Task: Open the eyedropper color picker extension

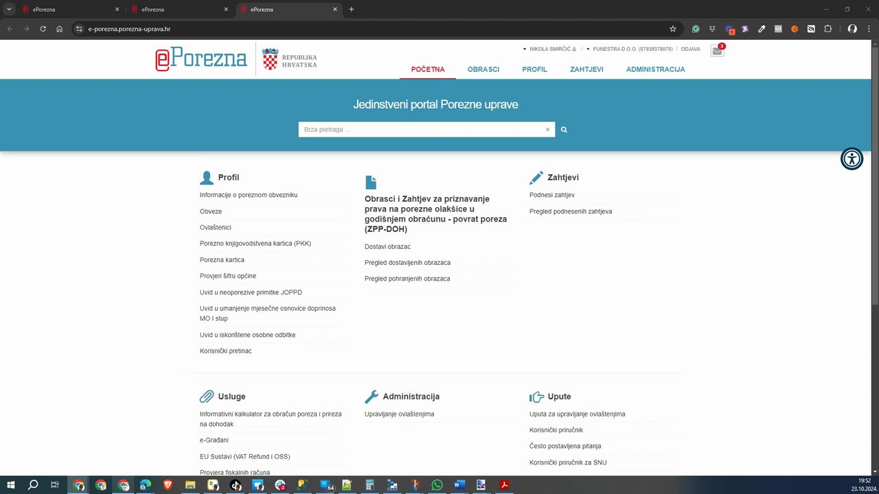Action: point(762,29)
